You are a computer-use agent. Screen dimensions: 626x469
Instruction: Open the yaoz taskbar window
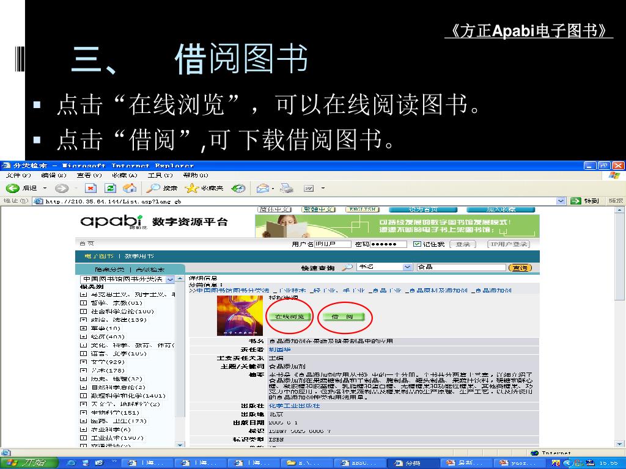(519, 463)
